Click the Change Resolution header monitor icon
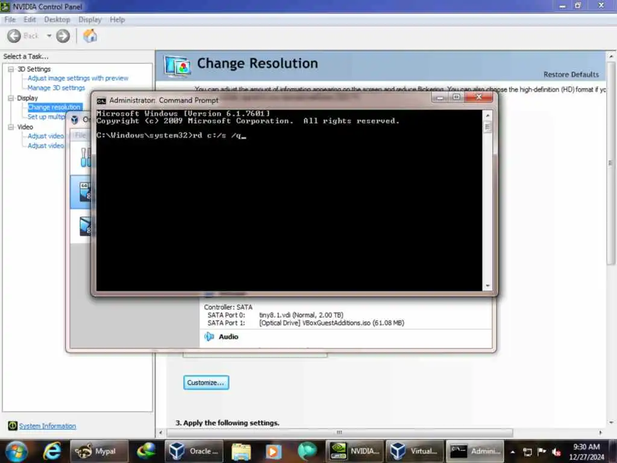This screenshot has width=617, height=463. click(x=178, y=65)
